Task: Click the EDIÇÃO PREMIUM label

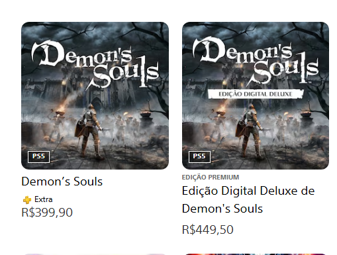Action: 211,178
